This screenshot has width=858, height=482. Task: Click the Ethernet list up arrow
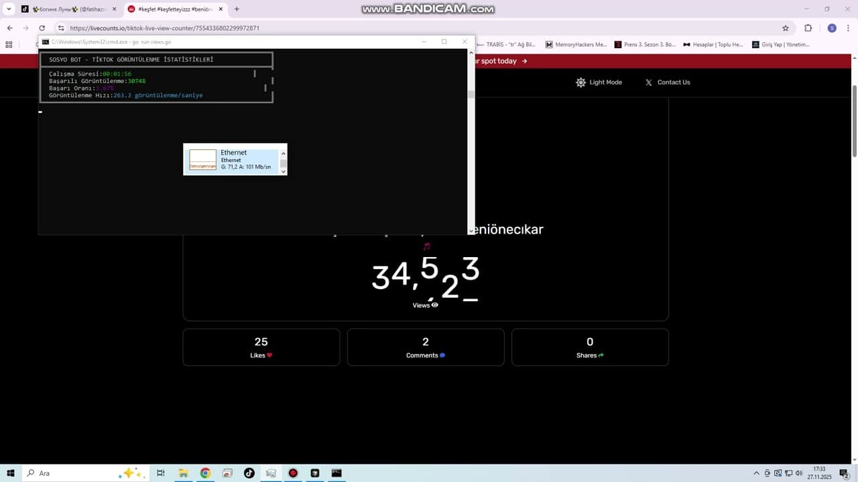coord(283,153)
